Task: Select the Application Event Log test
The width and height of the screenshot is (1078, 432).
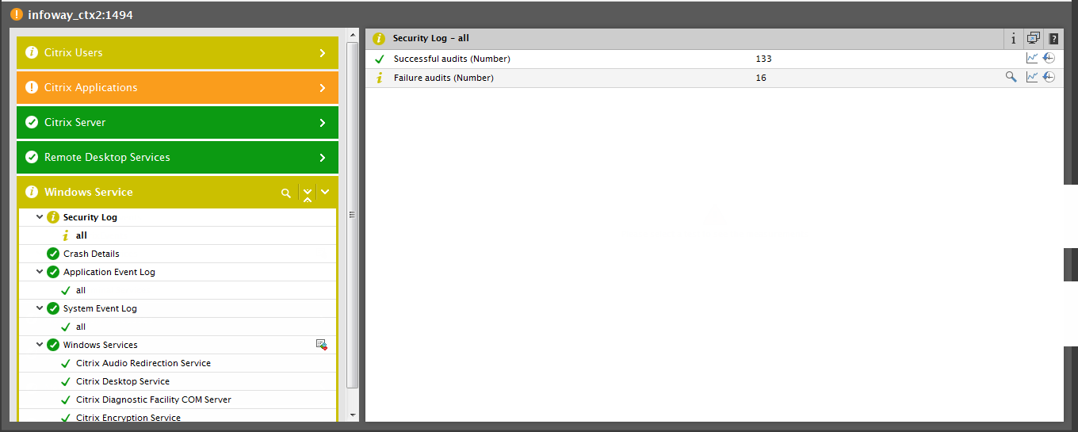Action: [x=109, y=272]
